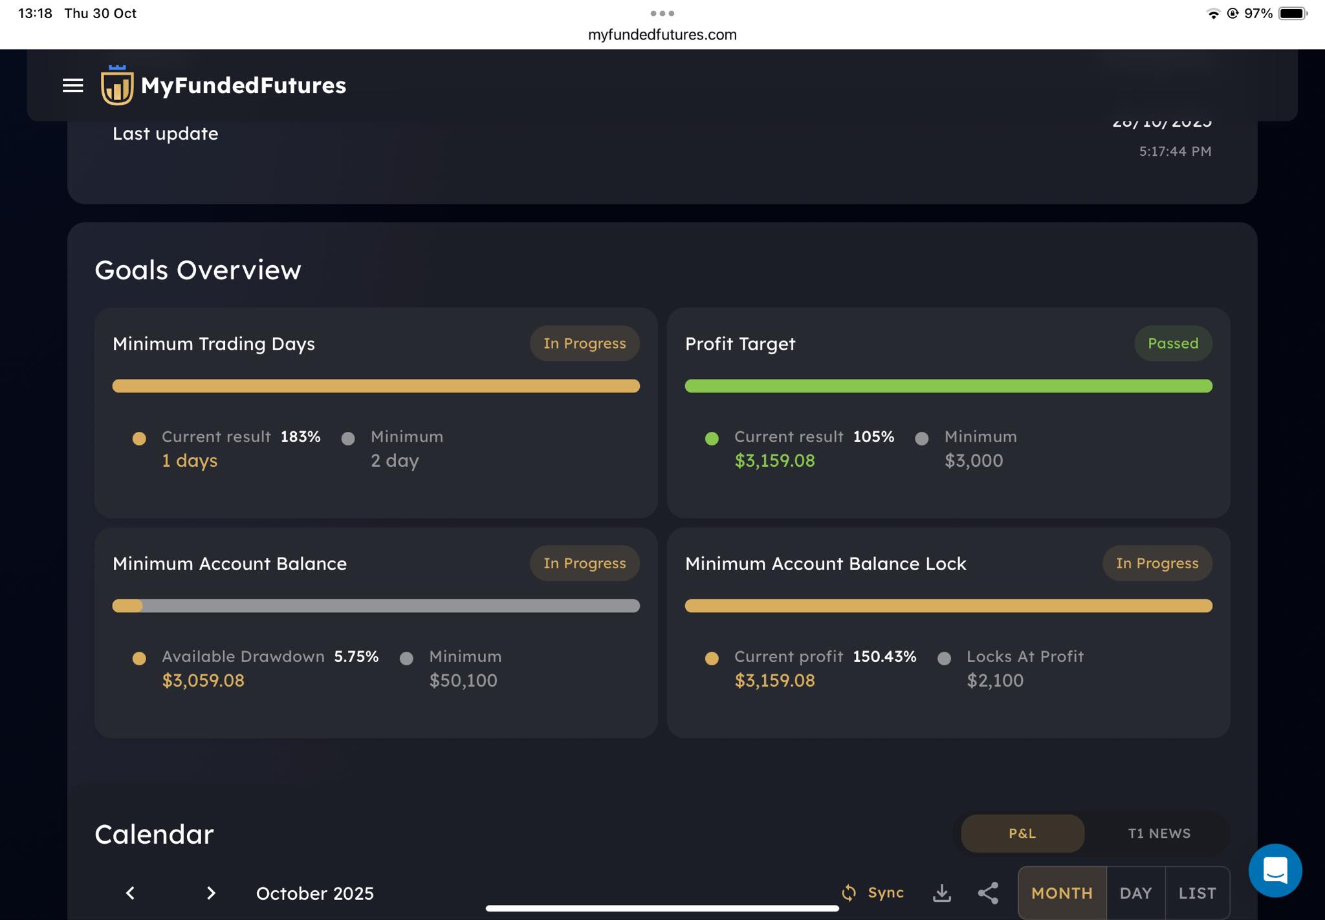1325x920 pixels.
Task: Select LIST calendar view
Action: point(1197,893)
